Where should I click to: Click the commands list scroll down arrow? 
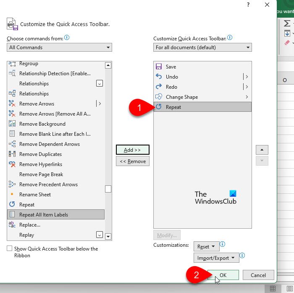point(108,237)
